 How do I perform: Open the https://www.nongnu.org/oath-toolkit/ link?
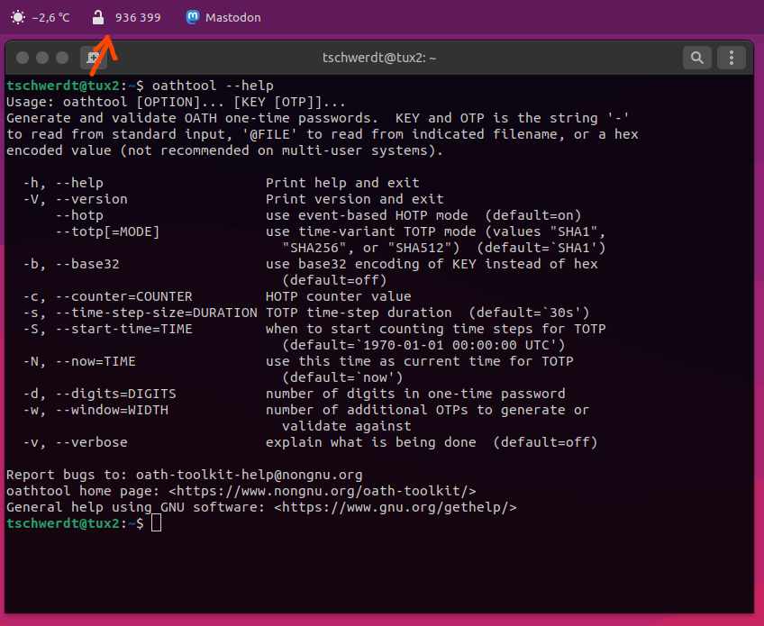tap(322, 491)
